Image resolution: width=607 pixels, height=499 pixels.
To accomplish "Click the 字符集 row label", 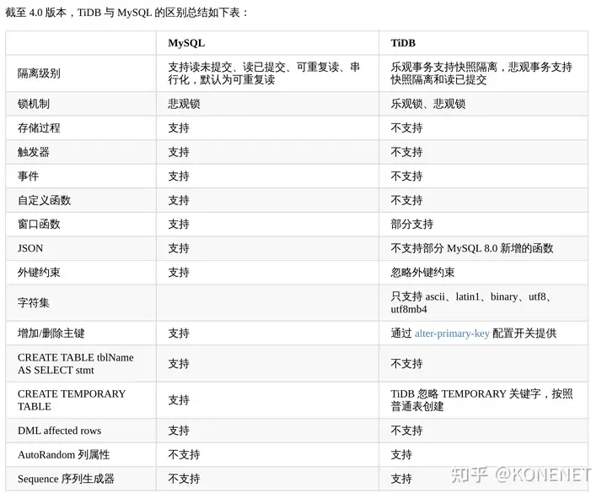I will coord(33,303).
